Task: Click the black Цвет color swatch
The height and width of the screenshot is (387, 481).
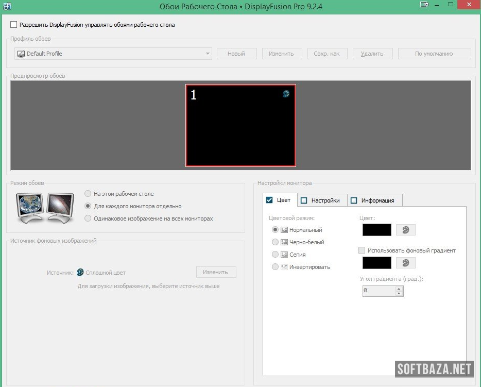Action: pos(377,230)
